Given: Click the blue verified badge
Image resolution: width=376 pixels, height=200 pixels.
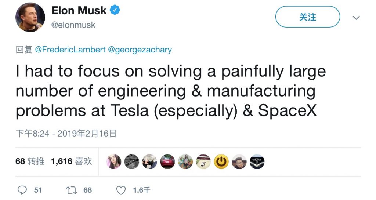Looking at the screenshot, I should point(115,11).
